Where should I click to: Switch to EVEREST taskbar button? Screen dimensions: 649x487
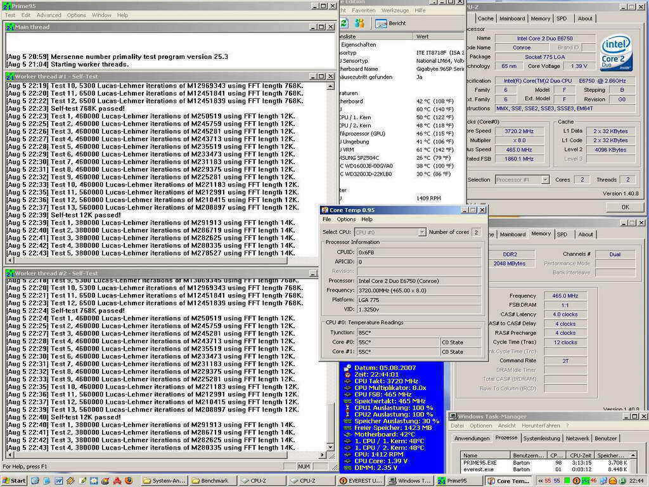(x=361, y=481)
